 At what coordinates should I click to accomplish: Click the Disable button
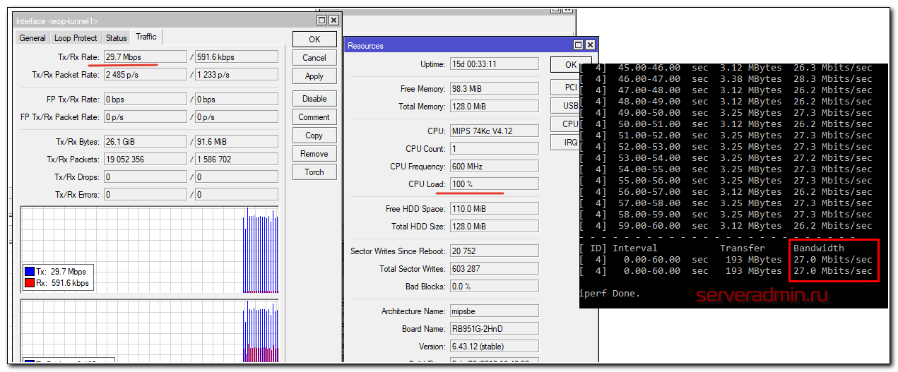[x=314, y=99]
